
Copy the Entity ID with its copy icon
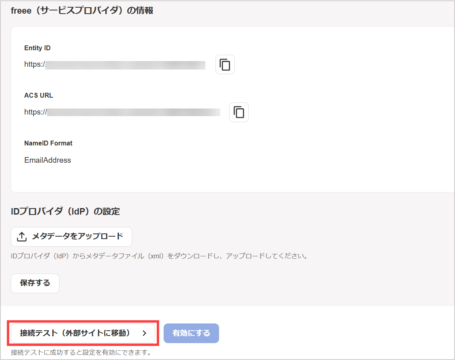click(225, 64)
